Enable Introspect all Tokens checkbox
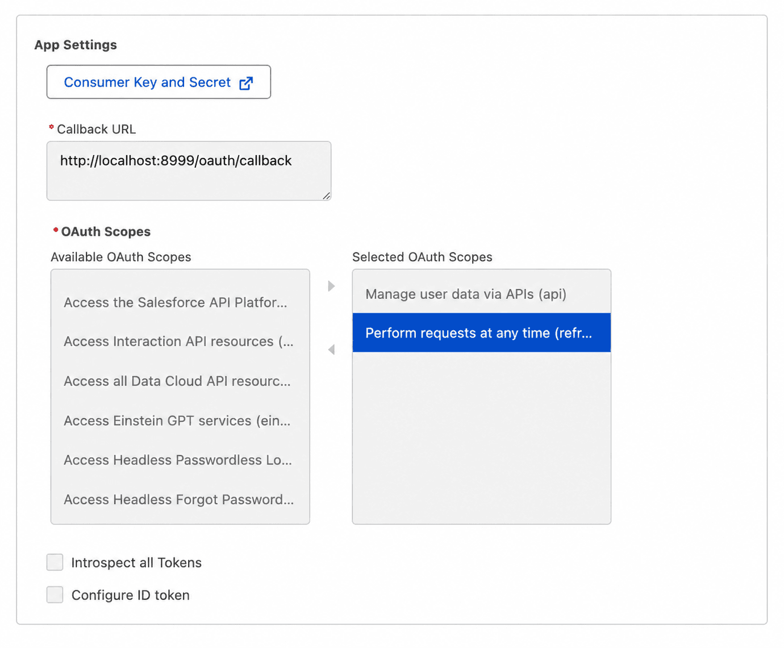The image size is (784, 648). pos(55,562)
